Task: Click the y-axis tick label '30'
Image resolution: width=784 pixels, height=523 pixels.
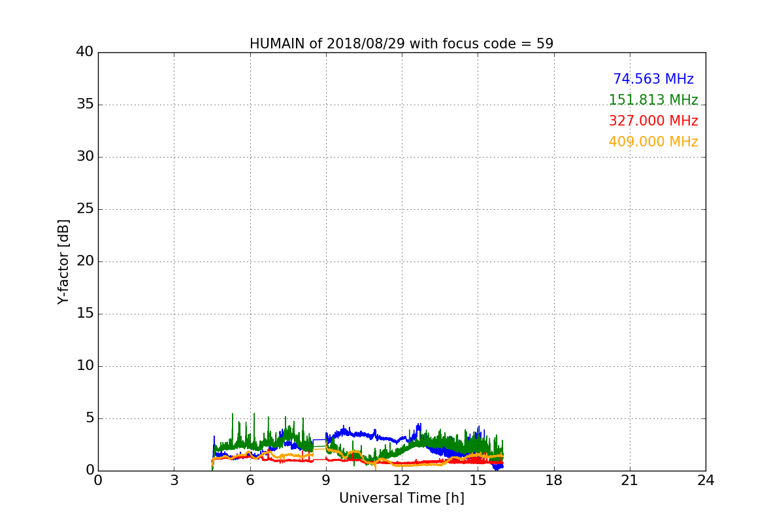Action: (85, 157)
